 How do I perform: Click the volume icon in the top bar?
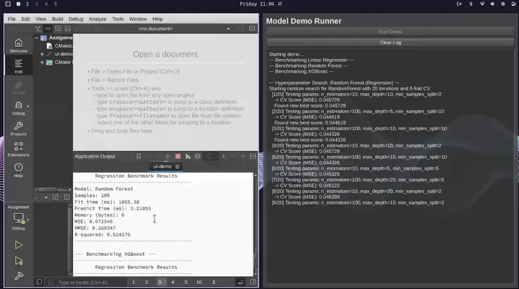(493, 4)
